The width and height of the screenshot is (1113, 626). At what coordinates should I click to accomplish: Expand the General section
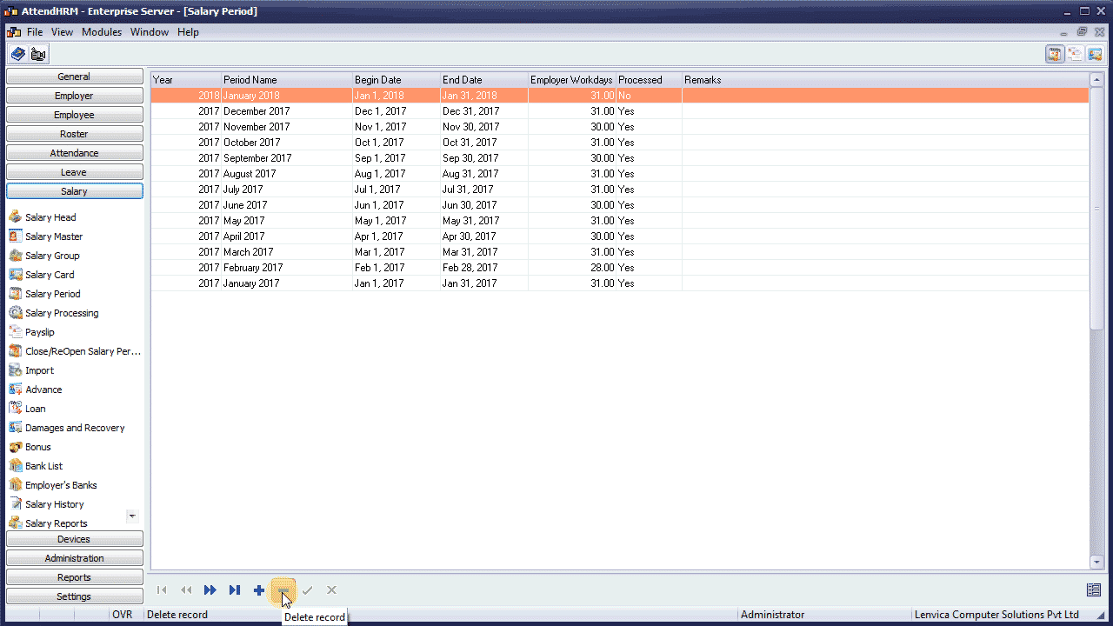click(x=75, y=77)
